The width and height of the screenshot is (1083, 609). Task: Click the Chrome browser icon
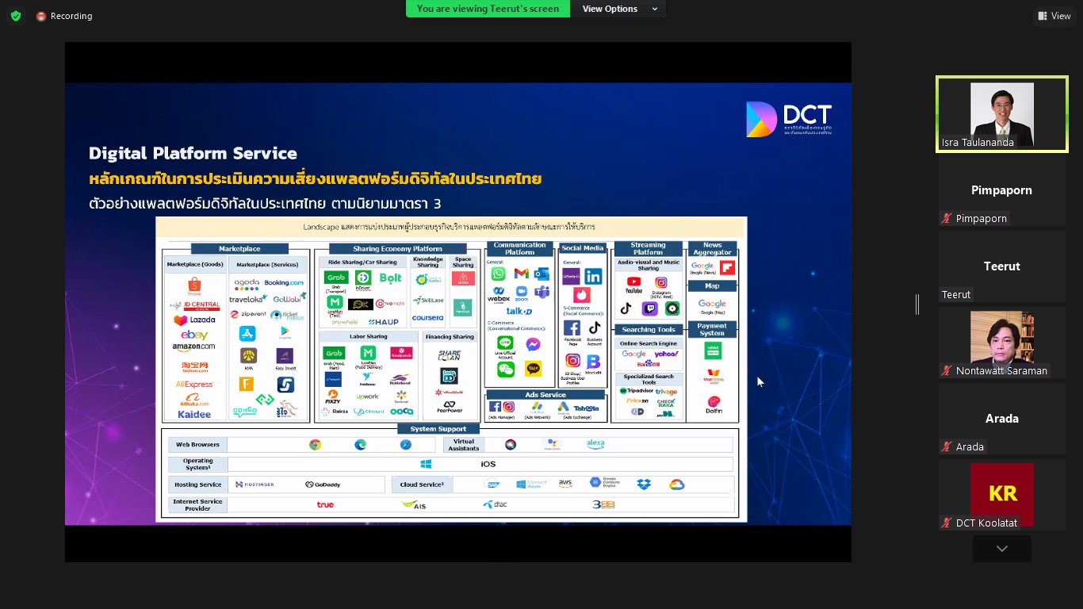point(315,445)
